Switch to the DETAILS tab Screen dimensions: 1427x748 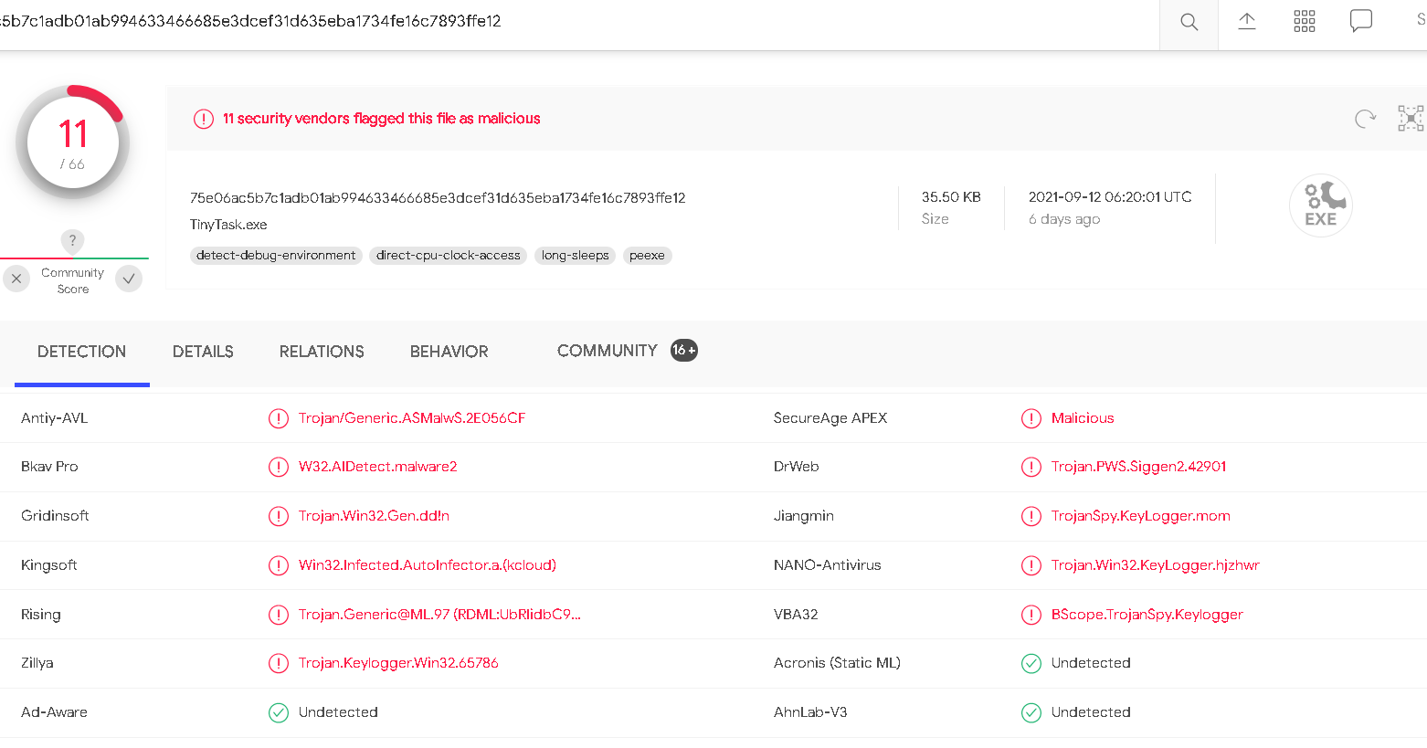pos(203,352)
